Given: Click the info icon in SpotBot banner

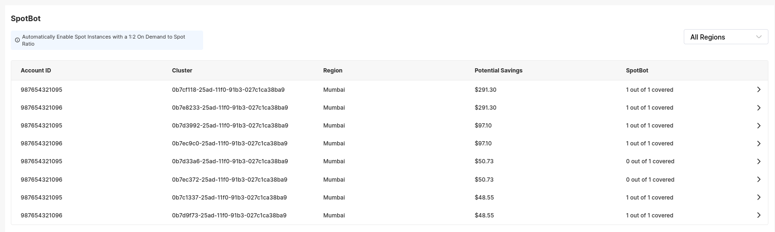Looking at the screenshot, I should [x=17, y=40].
